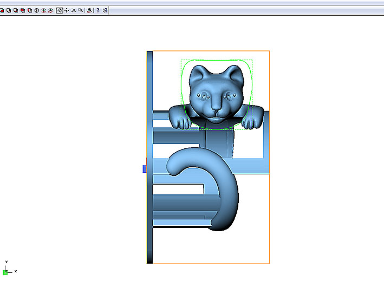Screen dimensions: 384x281
Task: Click the cat's right paw on the rail
Action: click(x=252, y=117)
